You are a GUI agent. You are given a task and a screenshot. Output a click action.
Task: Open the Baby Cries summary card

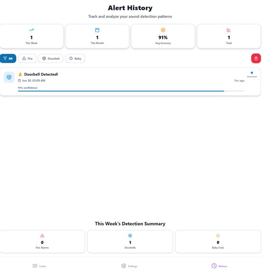[218, 241]
